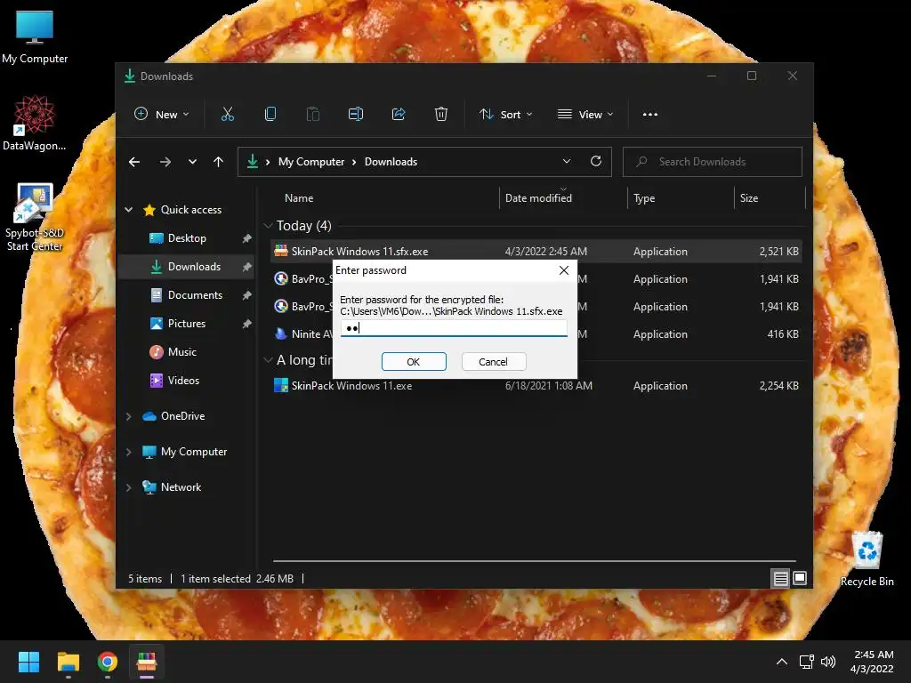Open My Computer desktop icon

pyautogui.click(x=35, y=36)
